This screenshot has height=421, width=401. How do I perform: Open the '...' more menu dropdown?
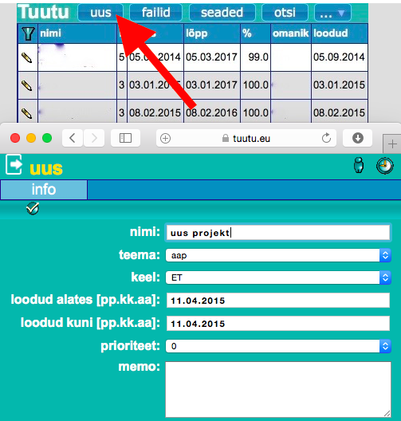point(332,13)
